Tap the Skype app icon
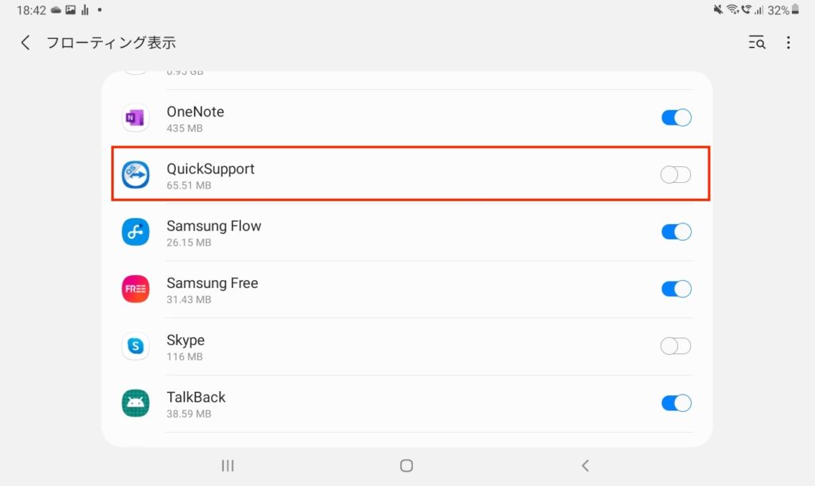The height and width of the screenshot is (486, 815). (x=135, y=346)
